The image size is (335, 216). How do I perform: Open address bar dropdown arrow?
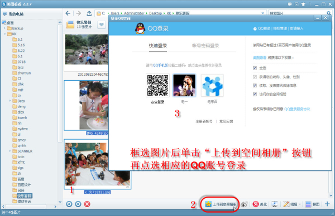click(x=263, y=13)
